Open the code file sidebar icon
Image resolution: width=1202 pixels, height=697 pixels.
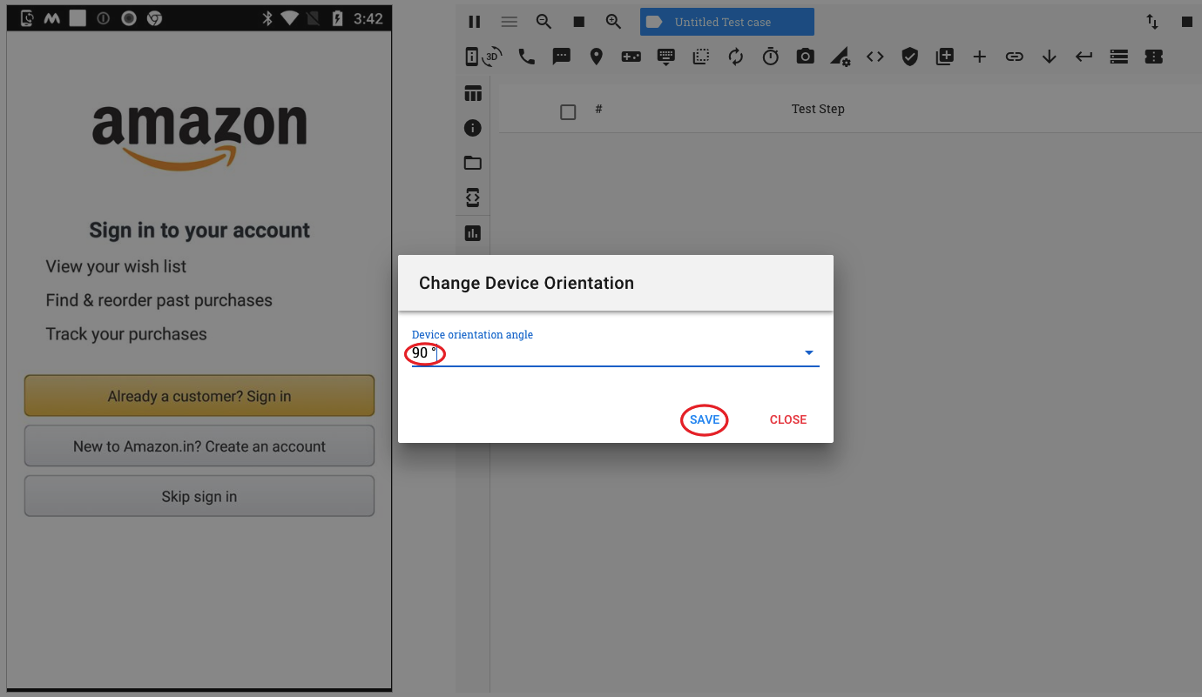pyautogui.click(x=473, y=198)
